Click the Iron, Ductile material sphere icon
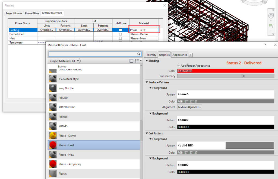This screenshot has width=278, height=179. coord(52,88)
